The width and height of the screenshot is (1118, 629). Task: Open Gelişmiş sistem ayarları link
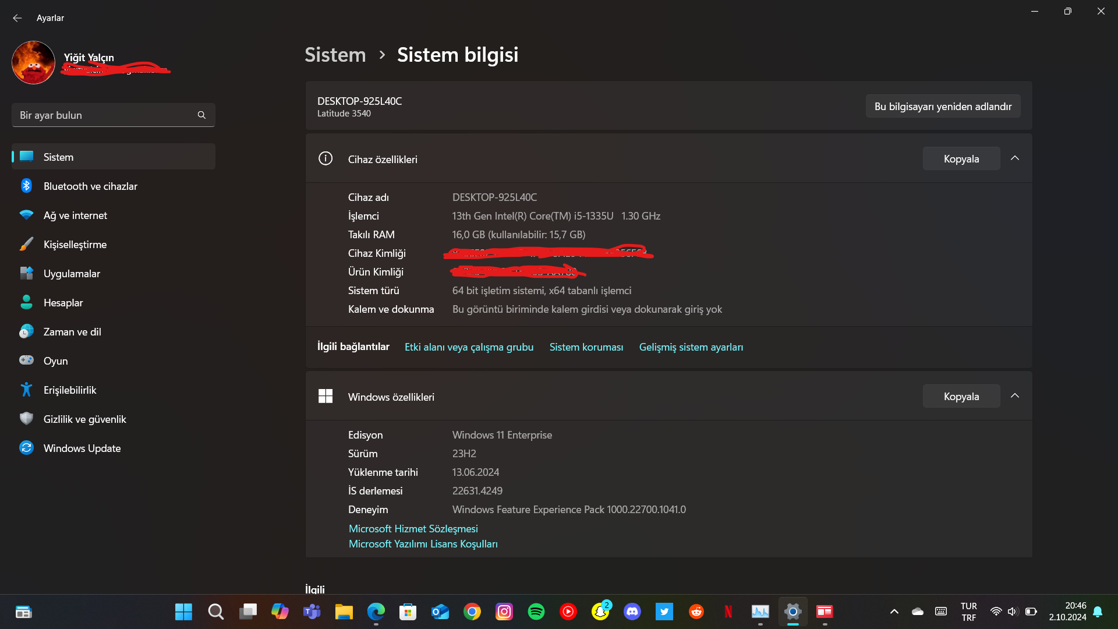[691, 347]
